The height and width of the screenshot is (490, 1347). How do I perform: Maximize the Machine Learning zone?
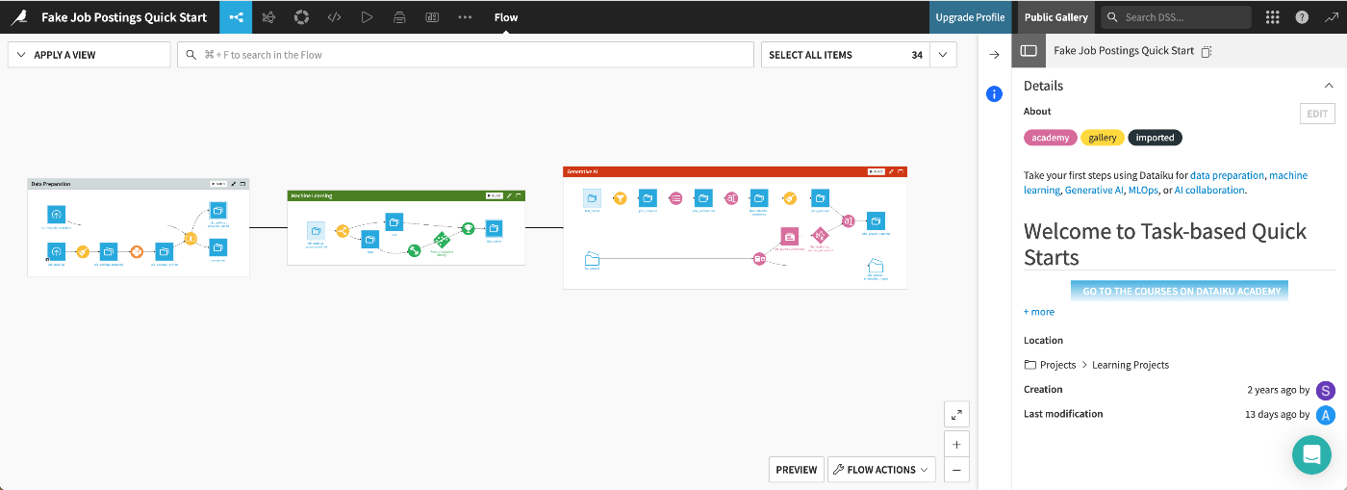(x=519, y=195)
